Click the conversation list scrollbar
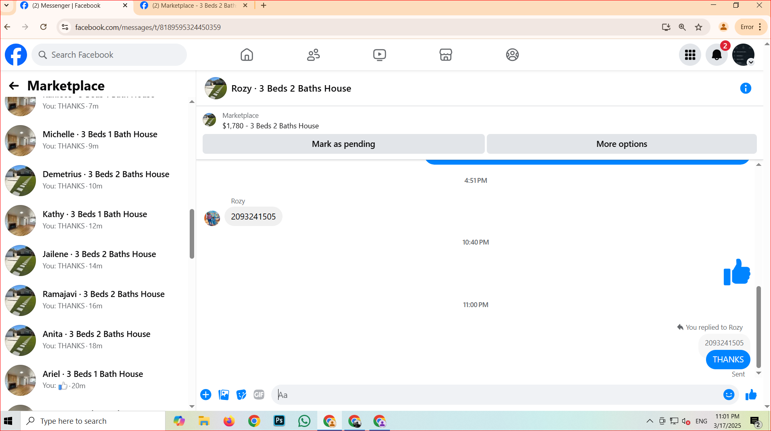 [x=192, y=234]
